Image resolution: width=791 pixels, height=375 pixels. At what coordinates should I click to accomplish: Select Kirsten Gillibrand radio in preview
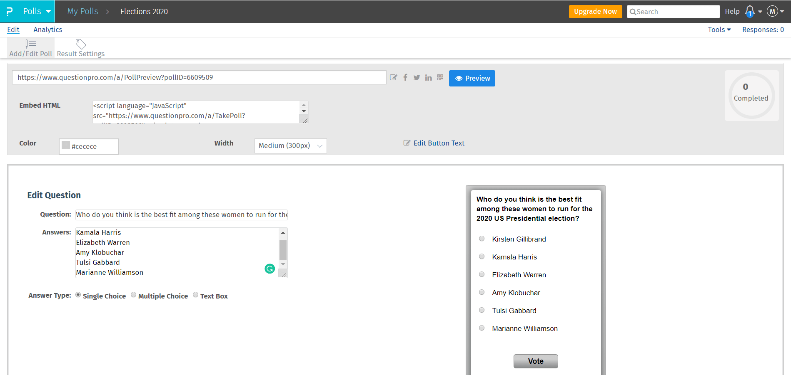482,239
